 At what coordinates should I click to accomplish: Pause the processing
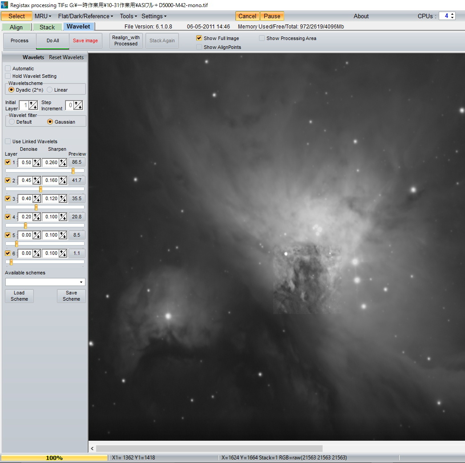[x=272, y=16]
